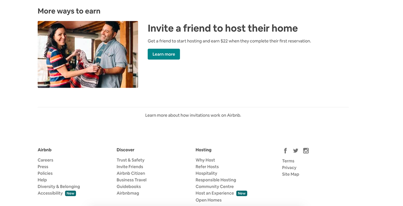Select the Why Host link

click(x=205, y=160)
